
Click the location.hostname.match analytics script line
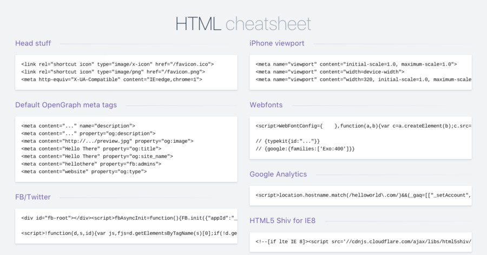tap(363, 195)
